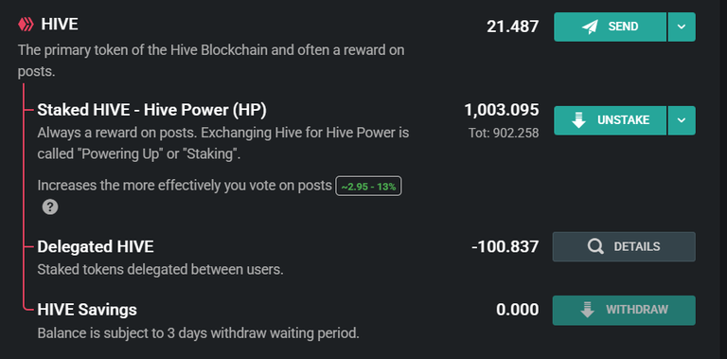The height and width of the screenshot is (359, 727).
Task: Click the HIVE balance 21.487
Action: tap(513, 27)
